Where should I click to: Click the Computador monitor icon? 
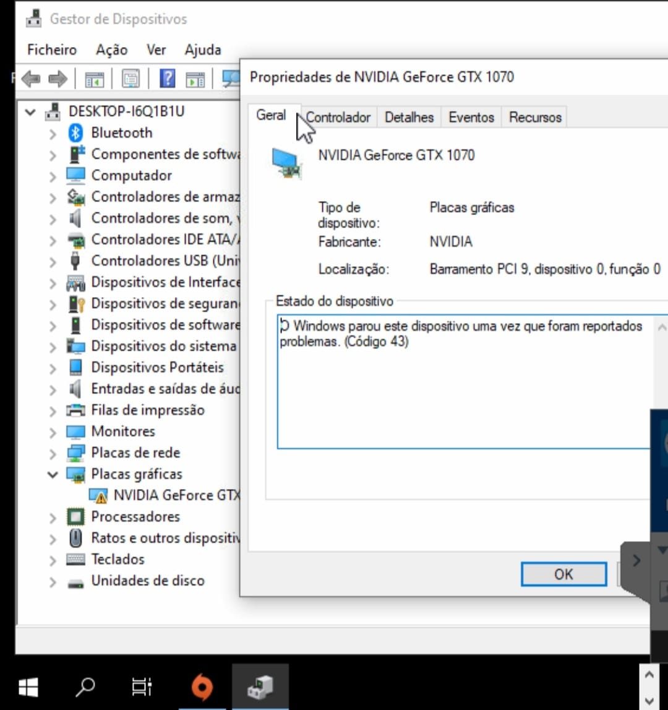(75, 176)
